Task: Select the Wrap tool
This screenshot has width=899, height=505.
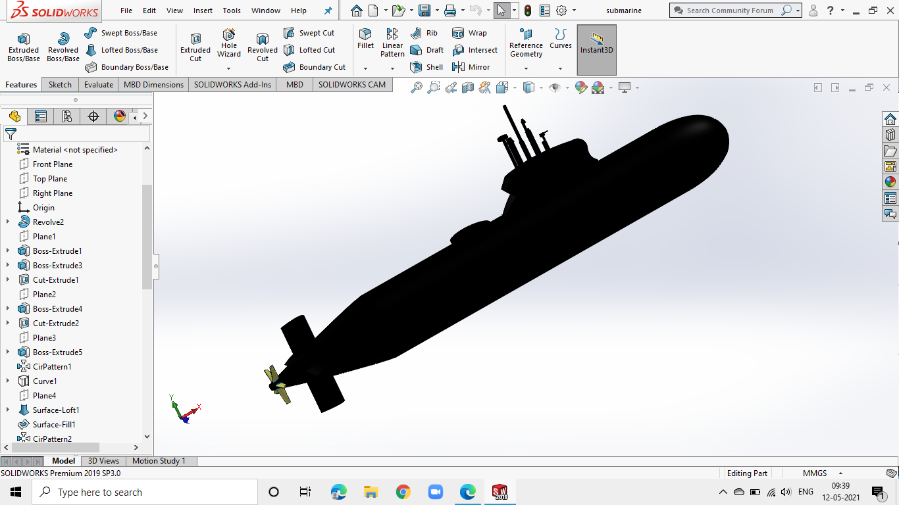Action: [x=469, y=33]
